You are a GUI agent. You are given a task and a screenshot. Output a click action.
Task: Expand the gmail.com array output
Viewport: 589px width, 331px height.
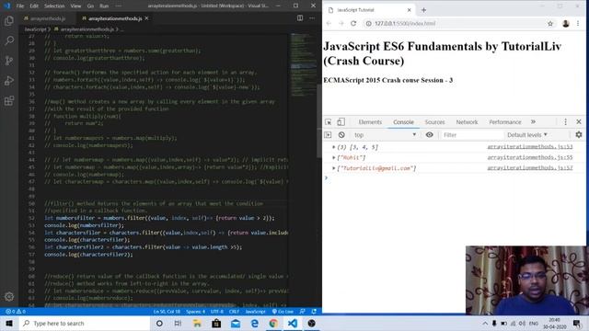pyautogui.click(x=333, y=168)
